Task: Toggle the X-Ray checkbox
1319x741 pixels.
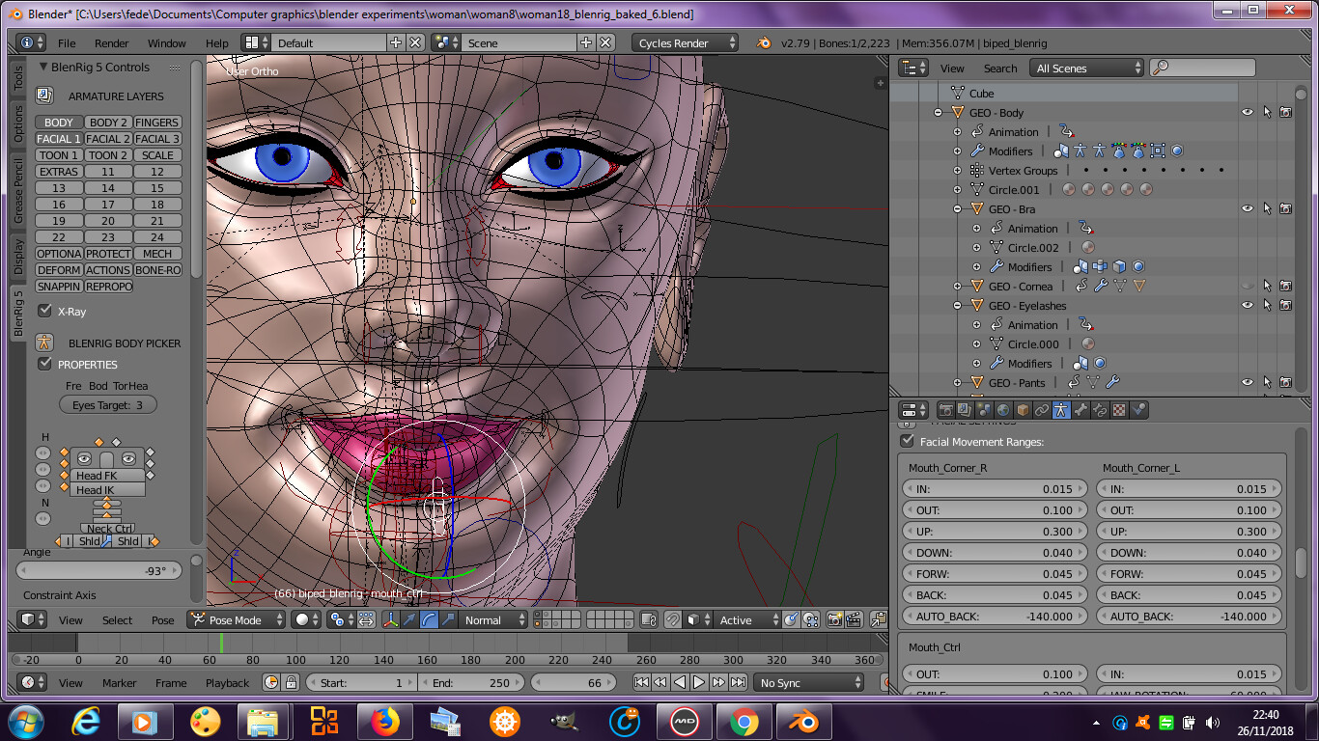Action: 44,311
